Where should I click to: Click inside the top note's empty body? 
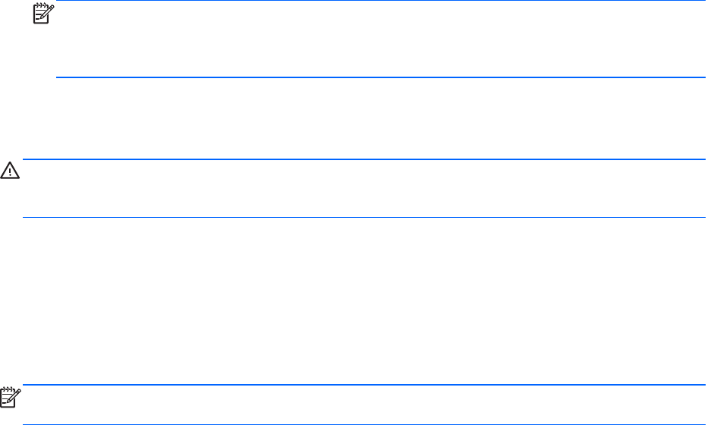pos(380,38)
